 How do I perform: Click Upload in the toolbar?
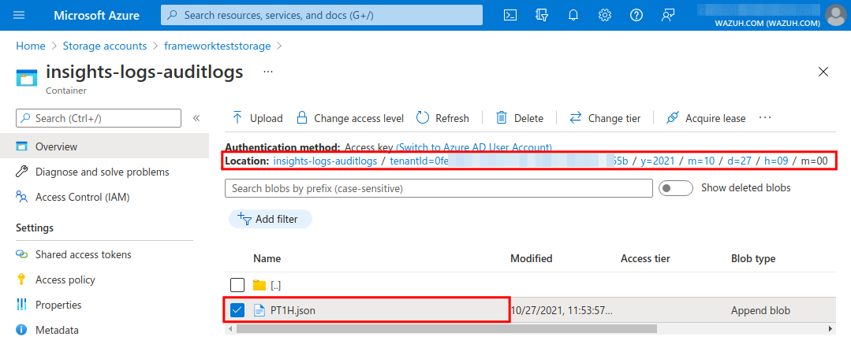[257, 118]
